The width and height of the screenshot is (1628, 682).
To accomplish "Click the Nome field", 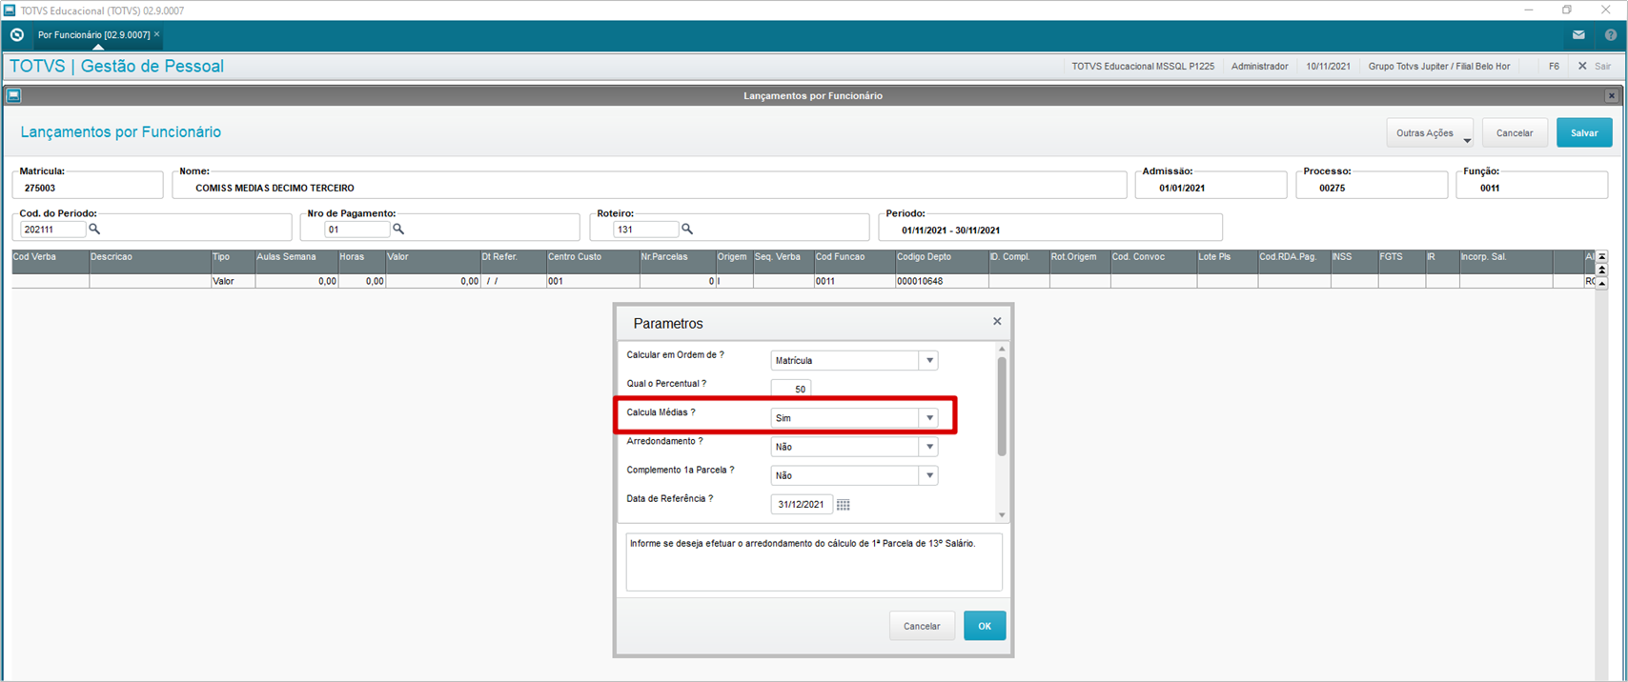I will [649, 185].
